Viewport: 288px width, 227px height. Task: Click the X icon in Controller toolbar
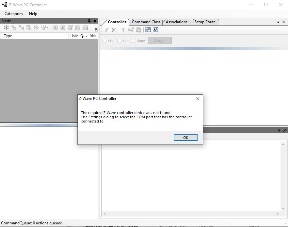[x=114, y=30]
